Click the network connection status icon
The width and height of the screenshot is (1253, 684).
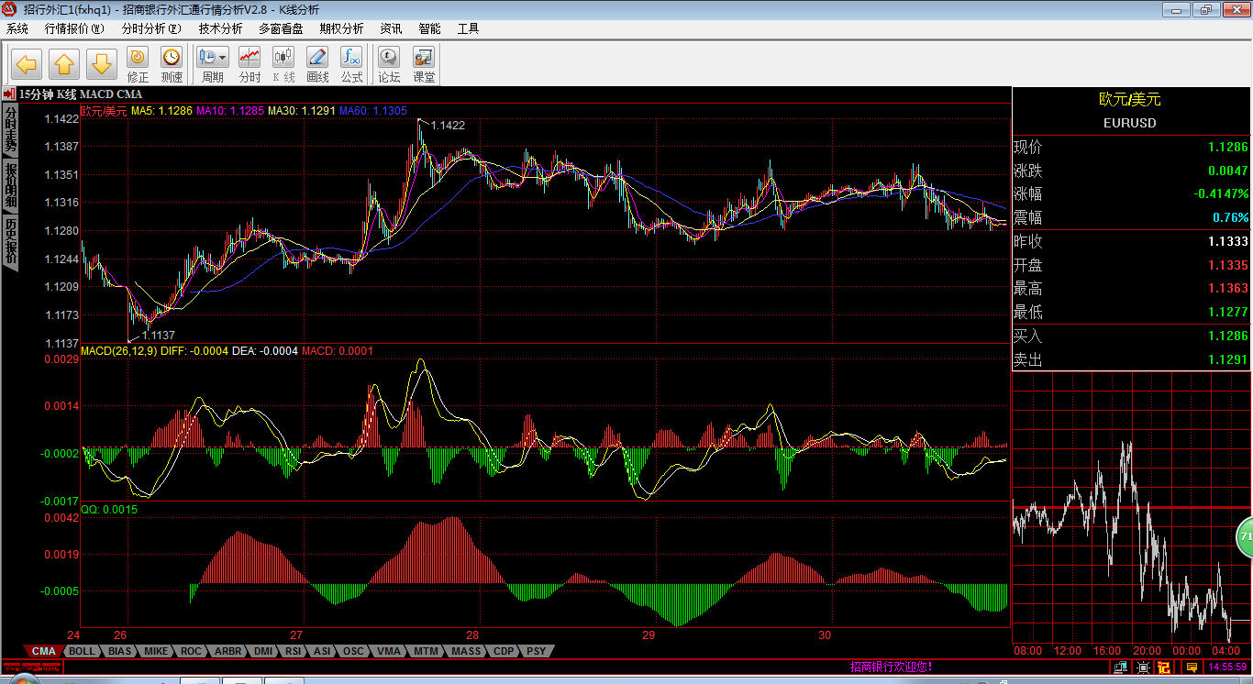pos(1121,667)
